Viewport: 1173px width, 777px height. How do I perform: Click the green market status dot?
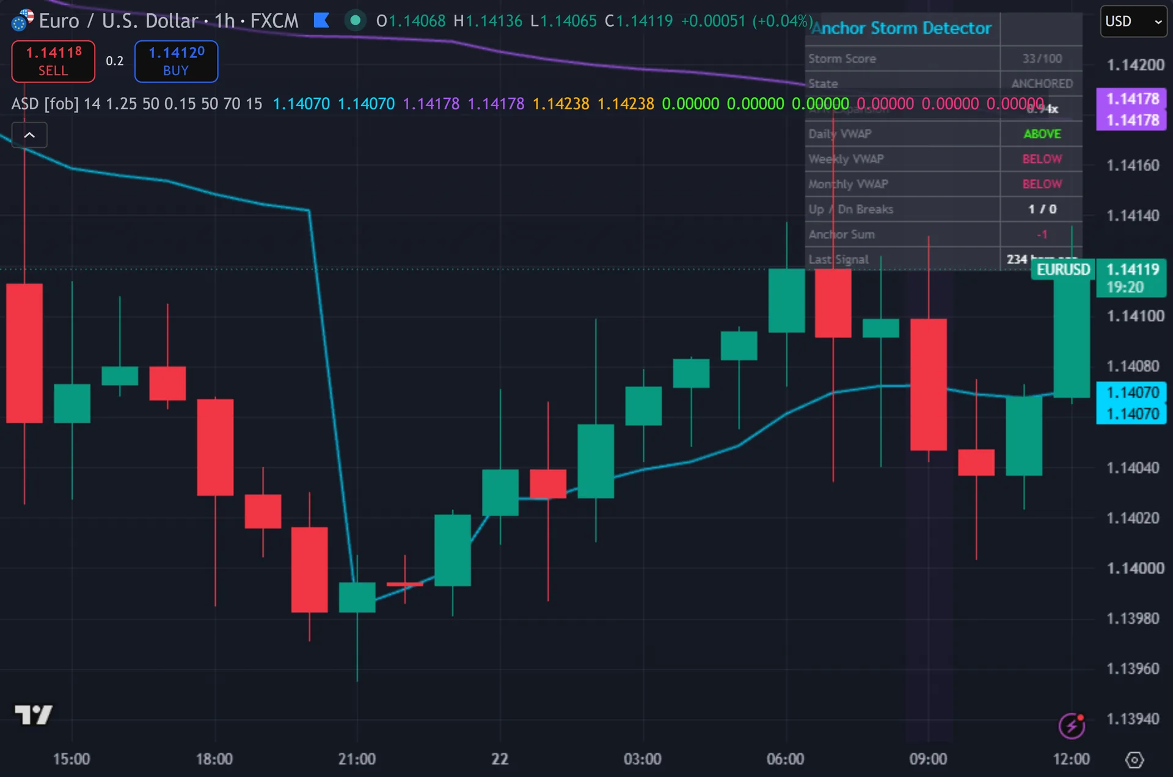pyautogui.click(x=355, y=21)
